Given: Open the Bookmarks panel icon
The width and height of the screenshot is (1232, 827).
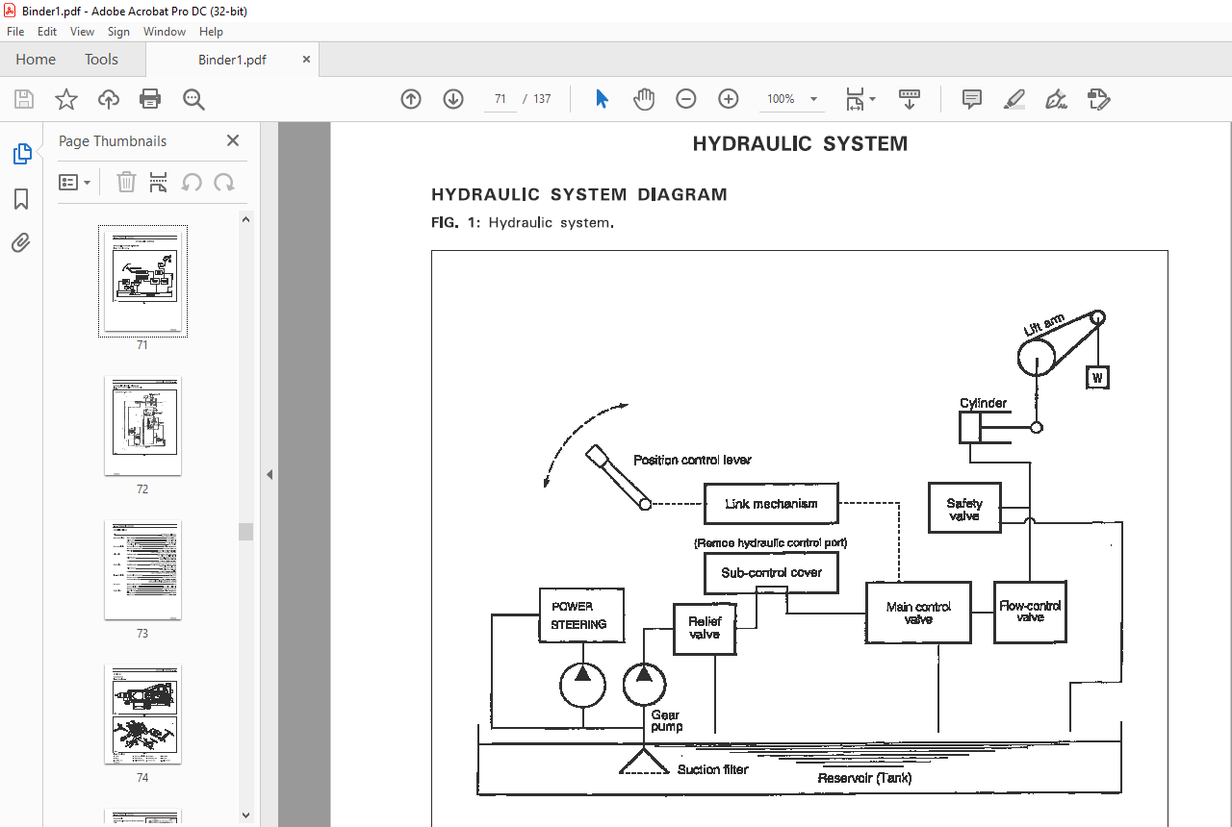Looking at the screenshot, I should 21,199.
